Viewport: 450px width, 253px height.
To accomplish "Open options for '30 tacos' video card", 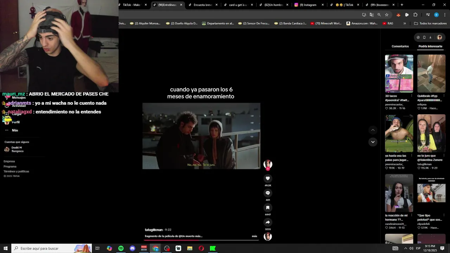I will click(412, 96).
